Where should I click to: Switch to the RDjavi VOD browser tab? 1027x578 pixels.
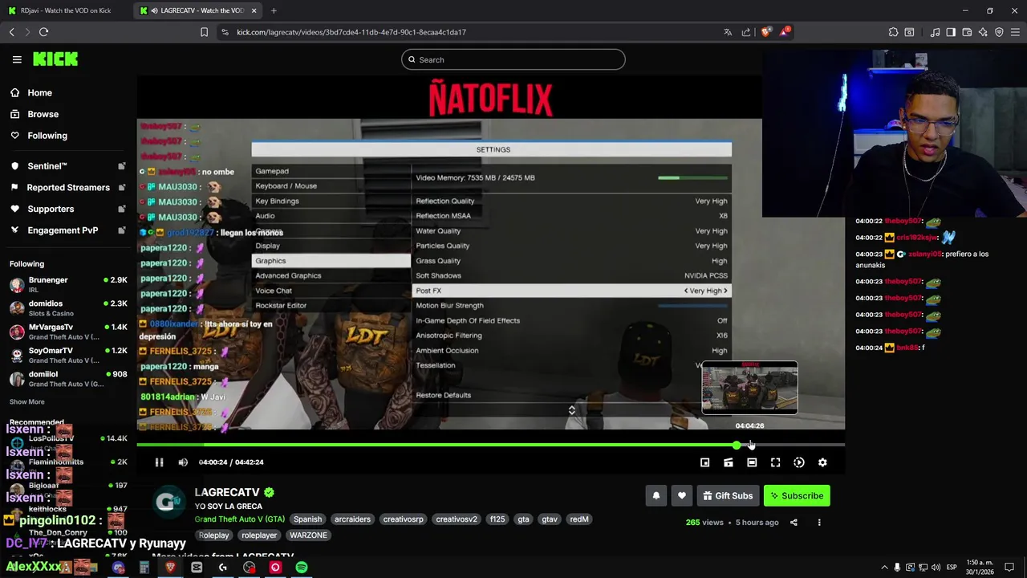[66, 10]
